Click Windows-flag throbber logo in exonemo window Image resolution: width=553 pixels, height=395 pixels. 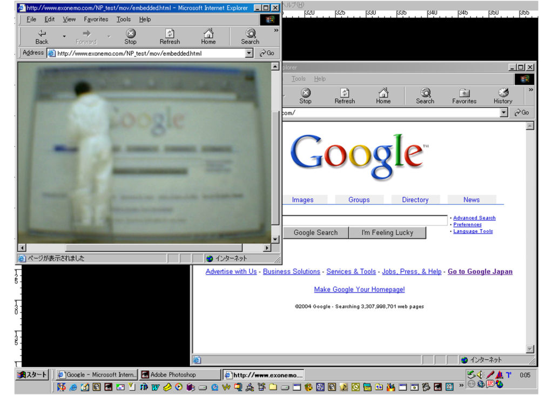pyautogui.click(x=270, y=19)
